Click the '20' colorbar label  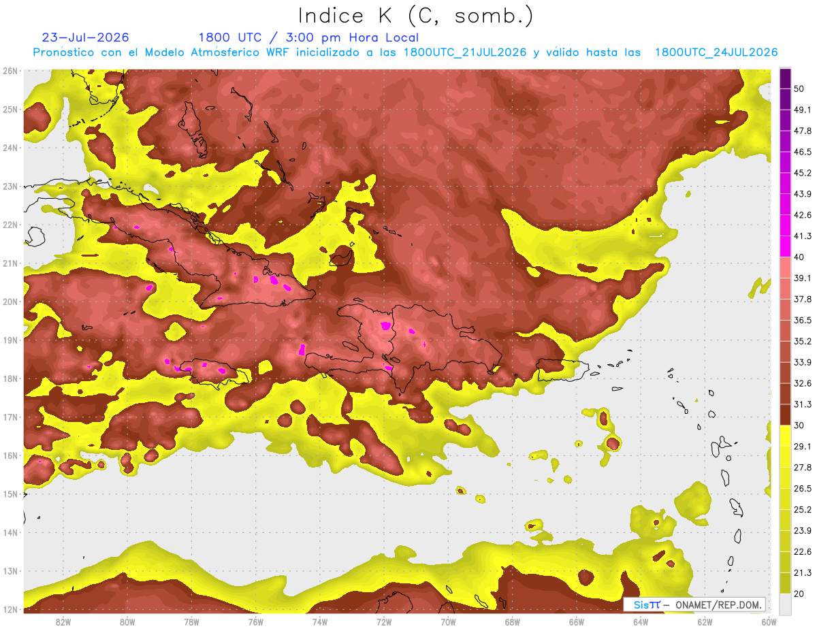[800, 594]
